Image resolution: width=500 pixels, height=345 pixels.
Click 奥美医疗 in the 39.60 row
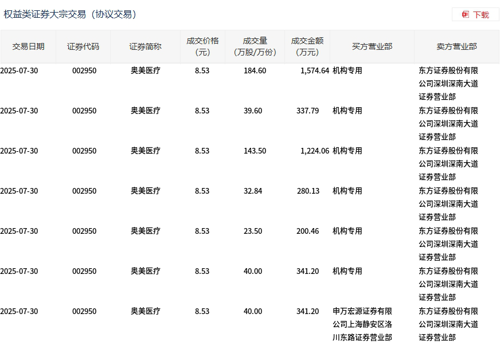click(x=146, y=111)
